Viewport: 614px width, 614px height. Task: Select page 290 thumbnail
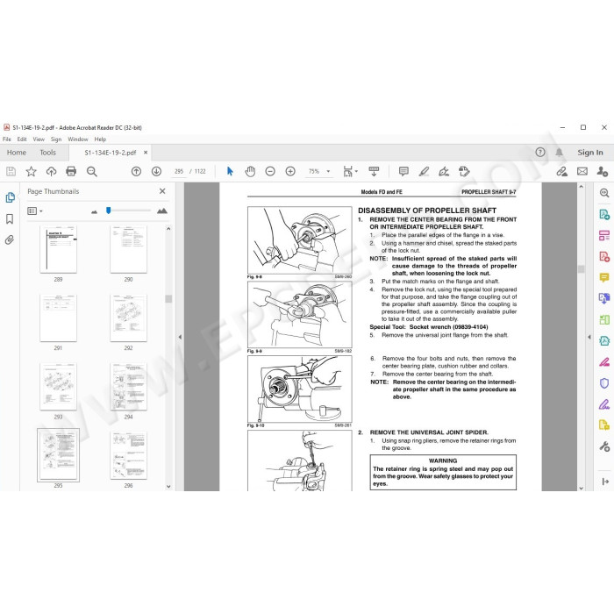[x=128, y=249]
